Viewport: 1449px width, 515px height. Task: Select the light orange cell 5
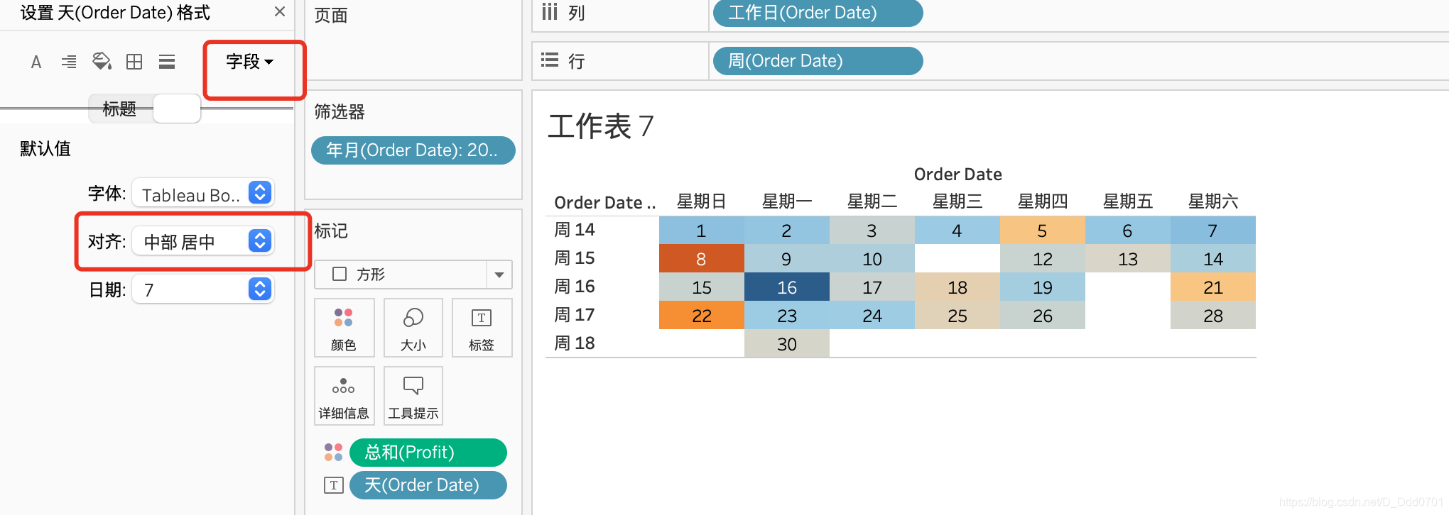tap(1043, 231)
